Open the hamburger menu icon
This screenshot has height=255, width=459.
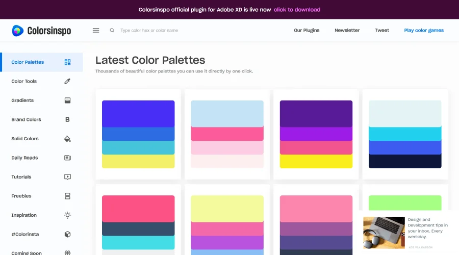(96, 31)
